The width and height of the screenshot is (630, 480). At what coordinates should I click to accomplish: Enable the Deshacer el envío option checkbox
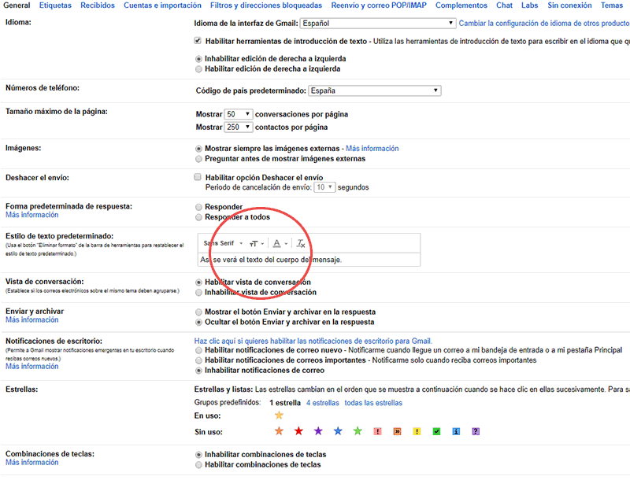(x=198, y=177)
